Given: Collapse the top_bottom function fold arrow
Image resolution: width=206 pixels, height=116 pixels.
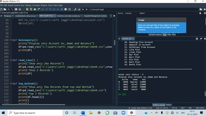Looking at the screenshot, I should 11,83.
